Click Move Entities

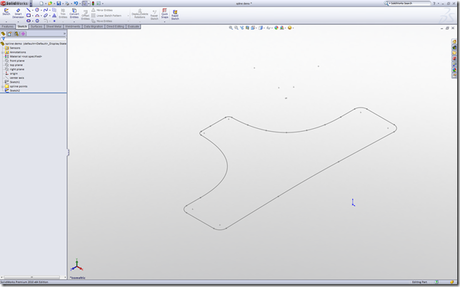(x=102, y=21)
